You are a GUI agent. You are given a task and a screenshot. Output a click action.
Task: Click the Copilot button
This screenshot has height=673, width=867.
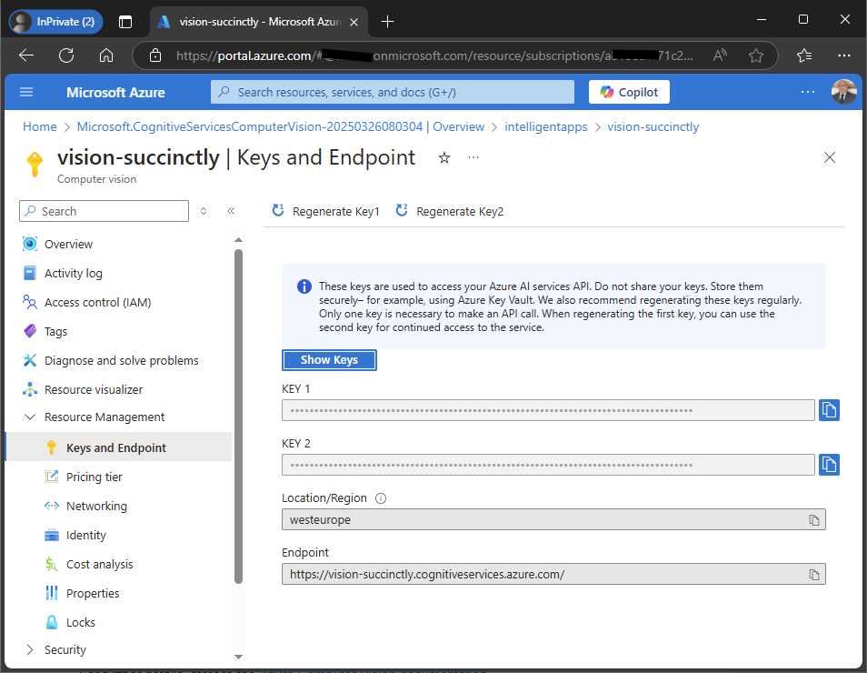[x=629, y=92]
